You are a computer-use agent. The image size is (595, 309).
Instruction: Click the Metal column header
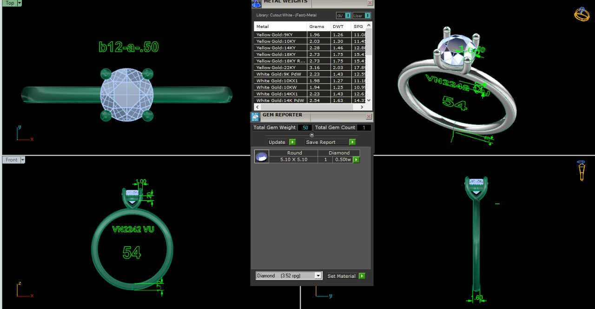point(280,27)
